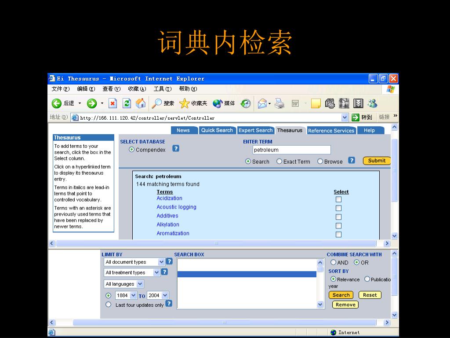Open the Media globe icon

point(218,103)
